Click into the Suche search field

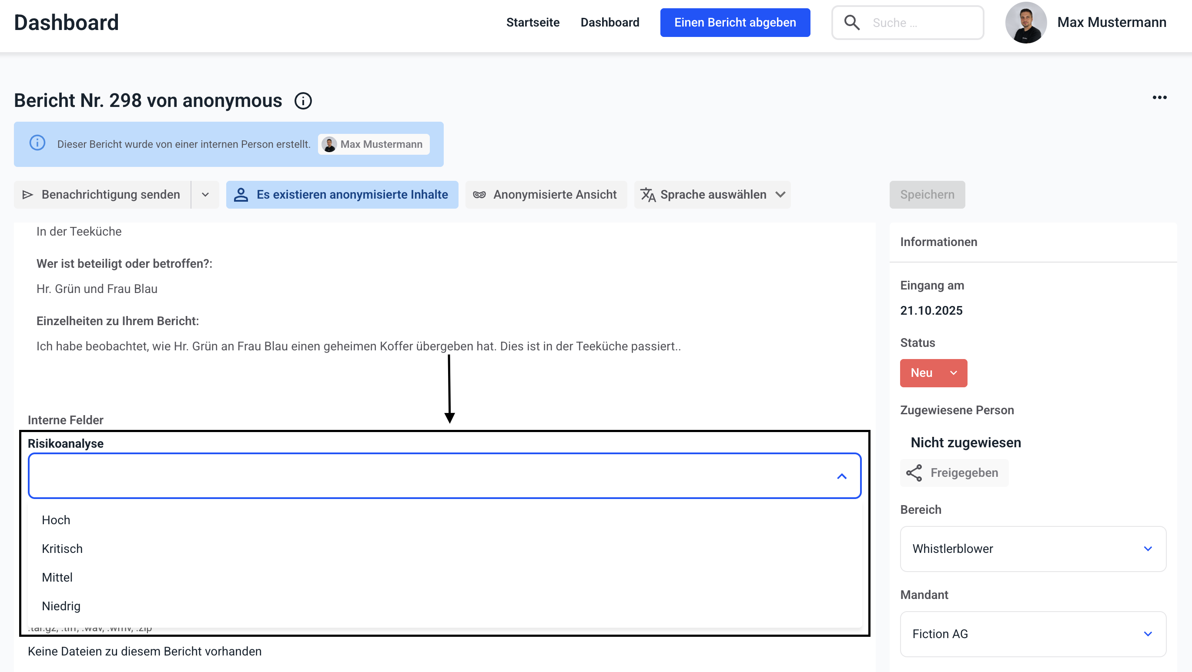(921, 23)
